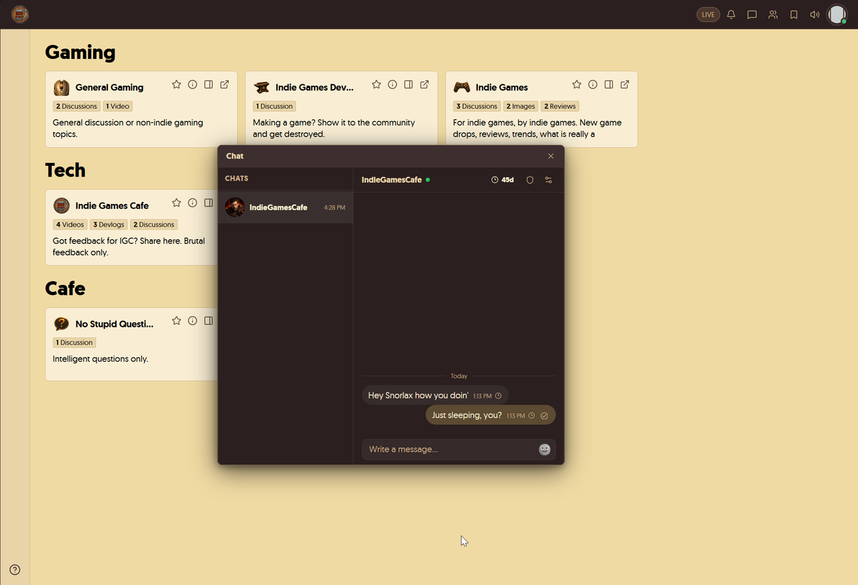858x585 pixels.
Task: Click the LIVE indicator button
Action: pyautogui.click(x=708, y=14)
